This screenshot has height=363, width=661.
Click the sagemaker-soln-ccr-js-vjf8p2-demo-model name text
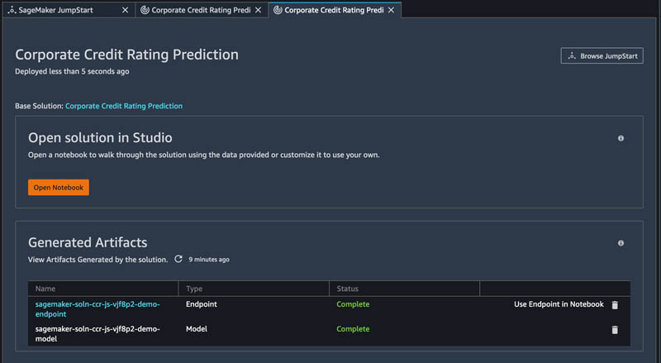tap(97, 333)
